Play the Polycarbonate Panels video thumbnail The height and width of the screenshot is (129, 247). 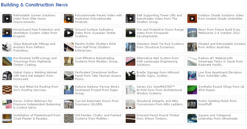pyautogui.click(x=69, y=19)
